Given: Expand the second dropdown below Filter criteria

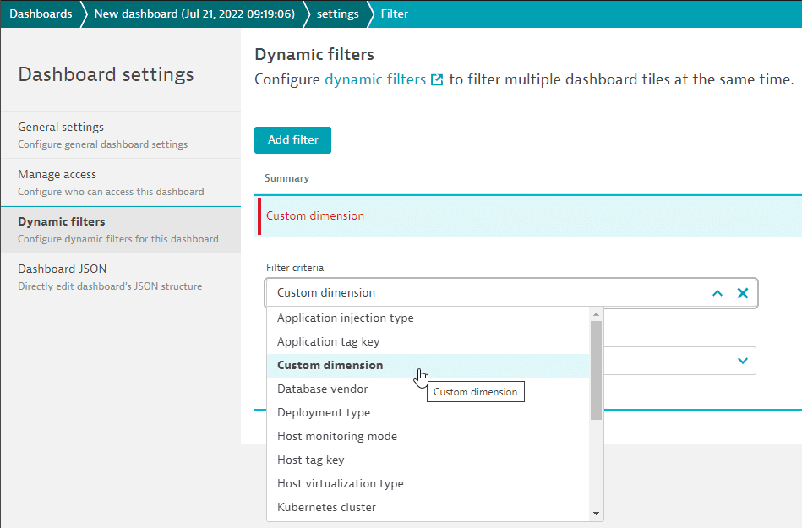Looking at the screenshot, I should tap(743, 361).
